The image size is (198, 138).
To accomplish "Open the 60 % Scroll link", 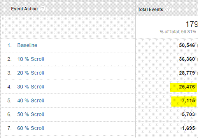I will tap(31, 128).
